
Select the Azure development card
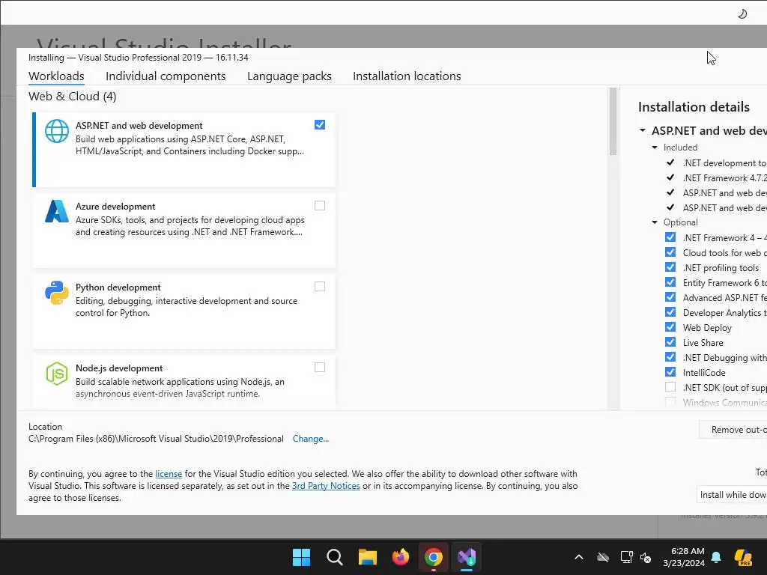coord(184,231)
